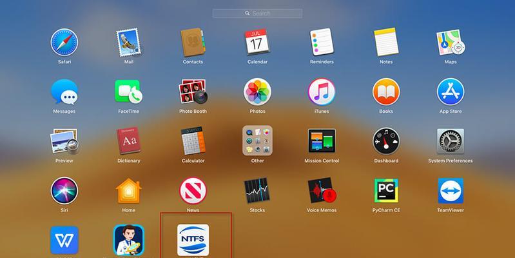The height and width of the screenshot is (258, 515).
Task: Launch Voice Memos
Action: (x=322, y=191)
